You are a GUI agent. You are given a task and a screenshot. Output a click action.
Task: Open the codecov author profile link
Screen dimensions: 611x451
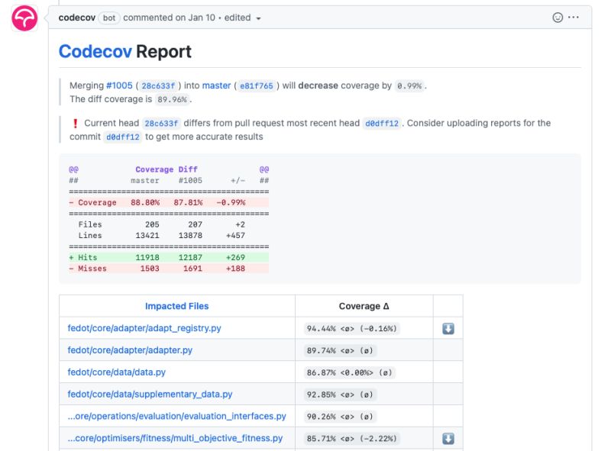point(77,18)
